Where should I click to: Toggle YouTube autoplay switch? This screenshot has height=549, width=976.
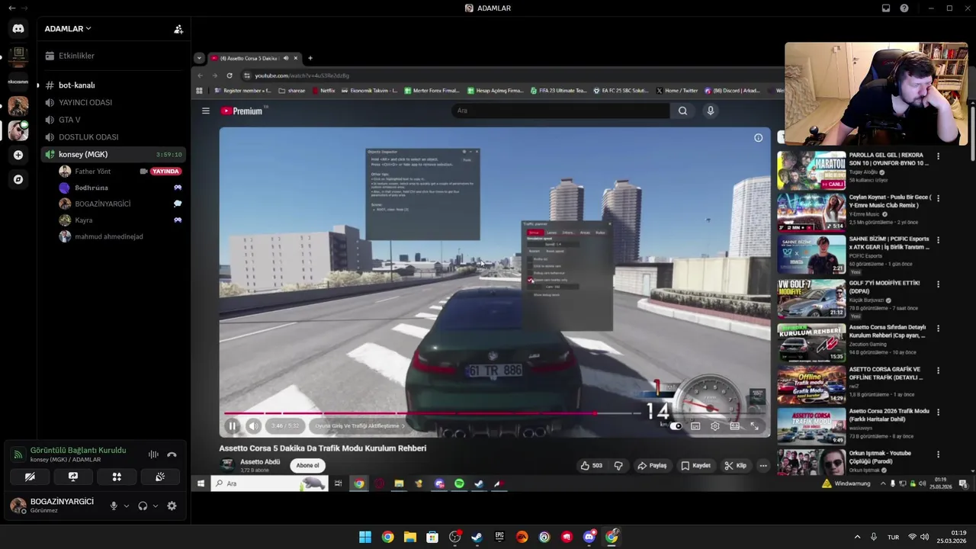676,426
